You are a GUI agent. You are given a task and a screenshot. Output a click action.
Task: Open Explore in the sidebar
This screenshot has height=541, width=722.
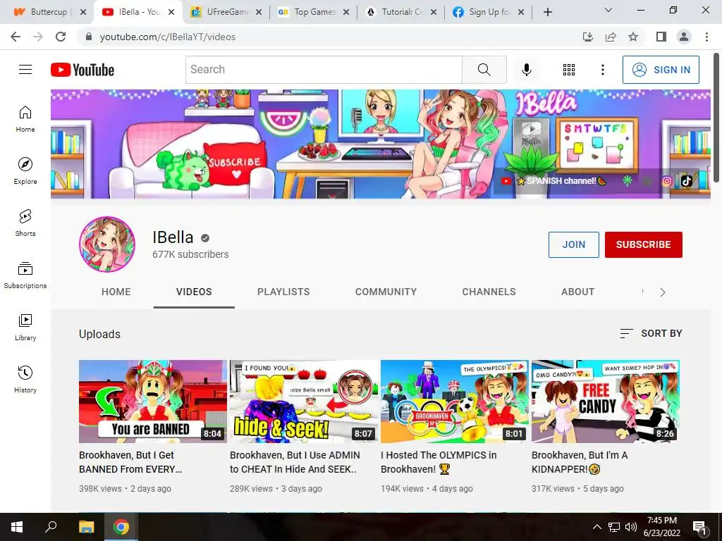click(x=25, y=170)
